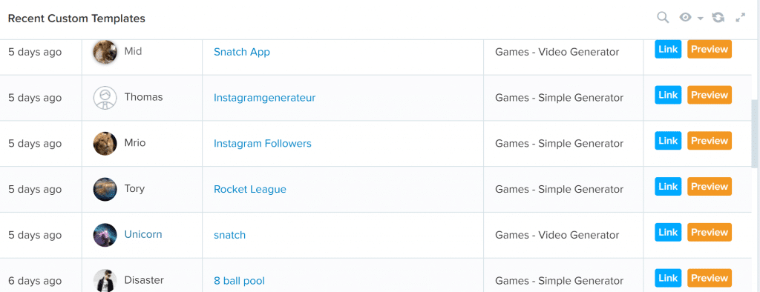Viewport: 760px width, 292px height.
Task: Open the Unicorn user profile link
Action: click(143, 234)
